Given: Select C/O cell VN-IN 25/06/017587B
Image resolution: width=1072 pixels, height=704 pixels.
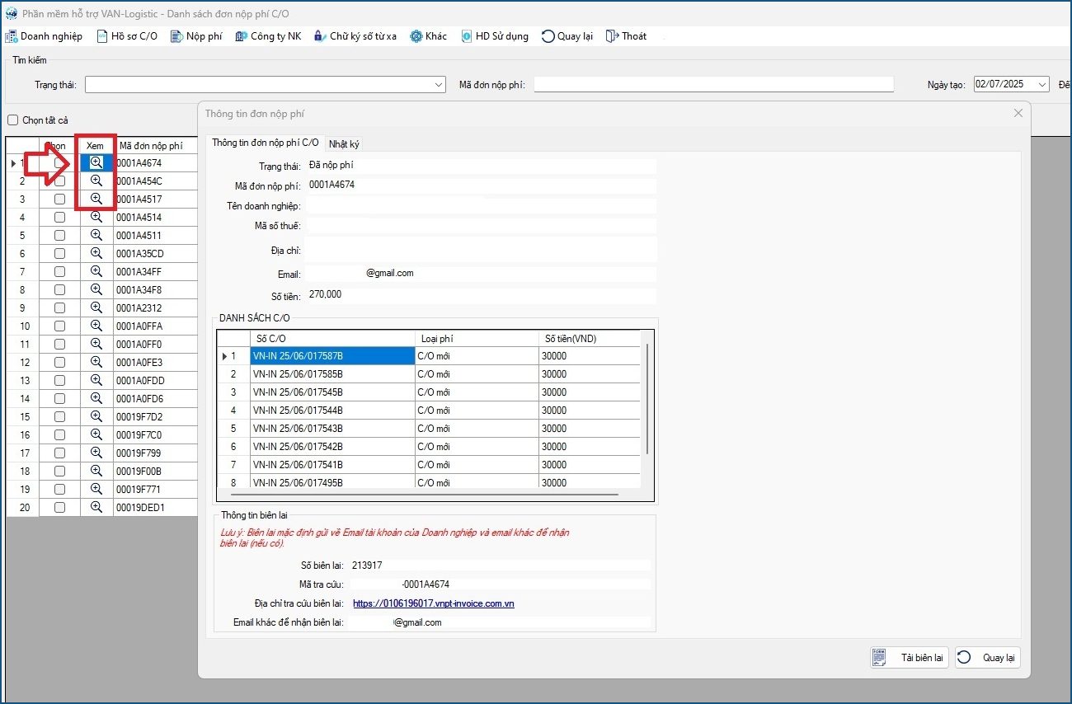Looking at the screenshot, I should click(332, 356).
